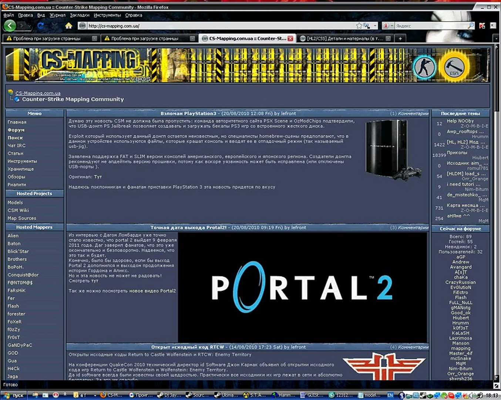Open the Точная дата выхода Protal2 headline
The width and height of the screenshot is (501, 400).
(188, 227)
